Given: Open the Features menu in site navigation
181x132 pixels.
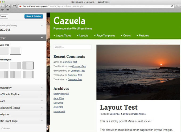Looking at the screenshot, I should coord(142,35).
